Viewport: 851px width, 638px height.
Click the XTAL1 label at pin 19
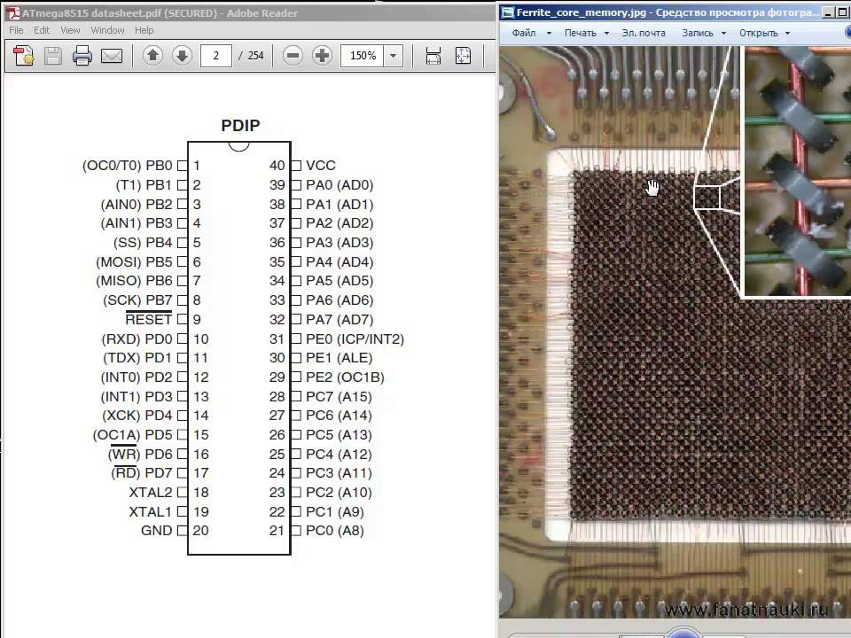pyautogui.click(x=151, y=511)
